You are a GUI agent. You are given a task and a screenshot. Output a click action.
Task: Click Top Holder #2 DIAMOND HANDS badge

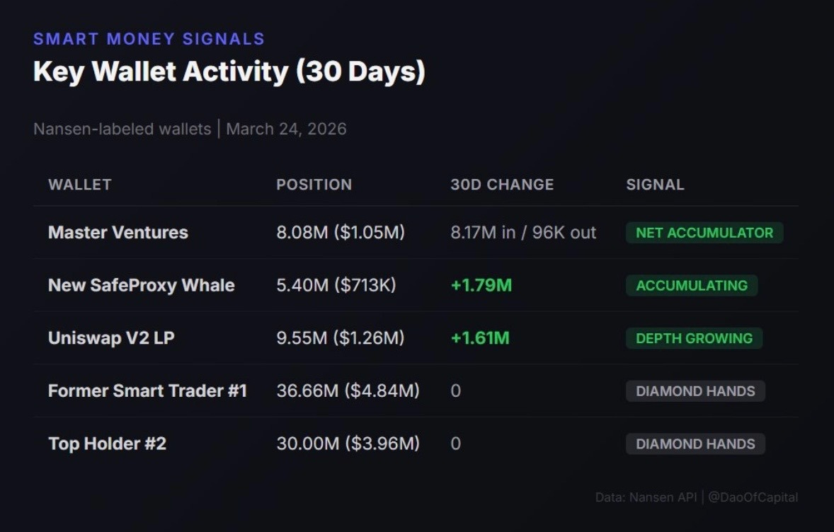(695, 444)
